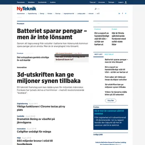The width and height of the screenshot is (145, 145).
Task: Open the A-Ö index
Action: coord(98,13)
